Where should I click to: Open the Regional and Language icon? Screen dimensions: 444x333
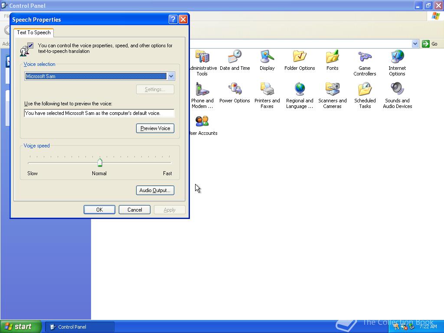300,89
